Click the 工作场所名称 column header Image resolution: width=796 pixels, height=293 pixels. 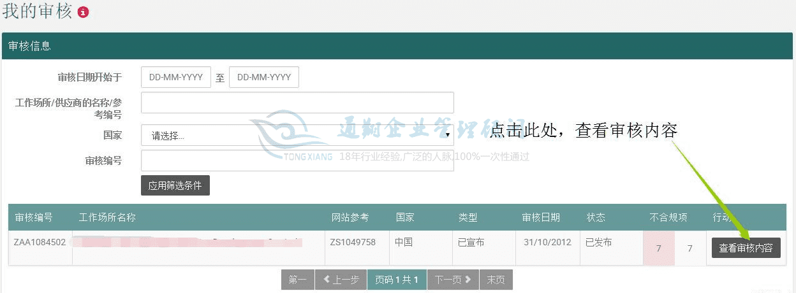107,217
